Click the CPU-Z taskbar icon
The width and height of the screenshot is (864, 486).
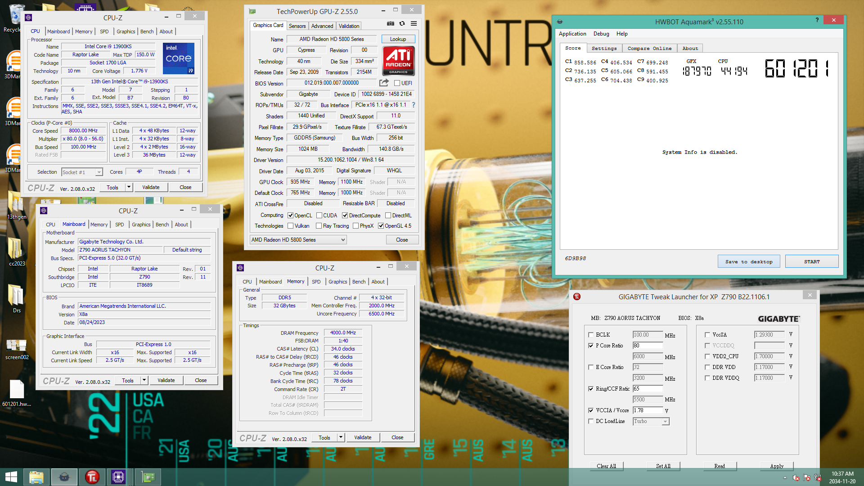click(x=118, y=477)
